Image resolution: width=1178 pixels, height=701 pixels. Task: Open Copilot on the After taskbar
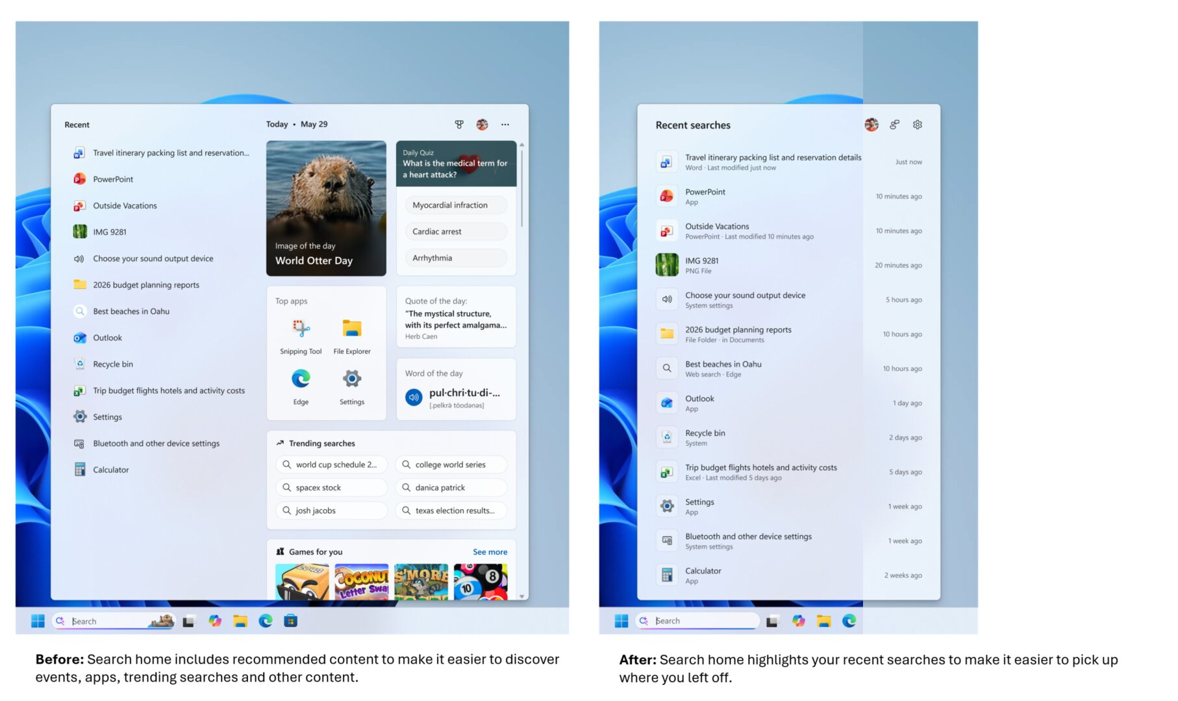[799, 621]
